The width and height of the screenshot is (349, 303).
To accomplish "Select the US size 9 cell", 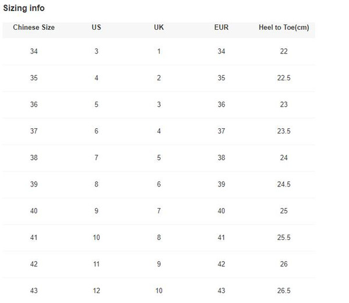I will coord(97,211).
